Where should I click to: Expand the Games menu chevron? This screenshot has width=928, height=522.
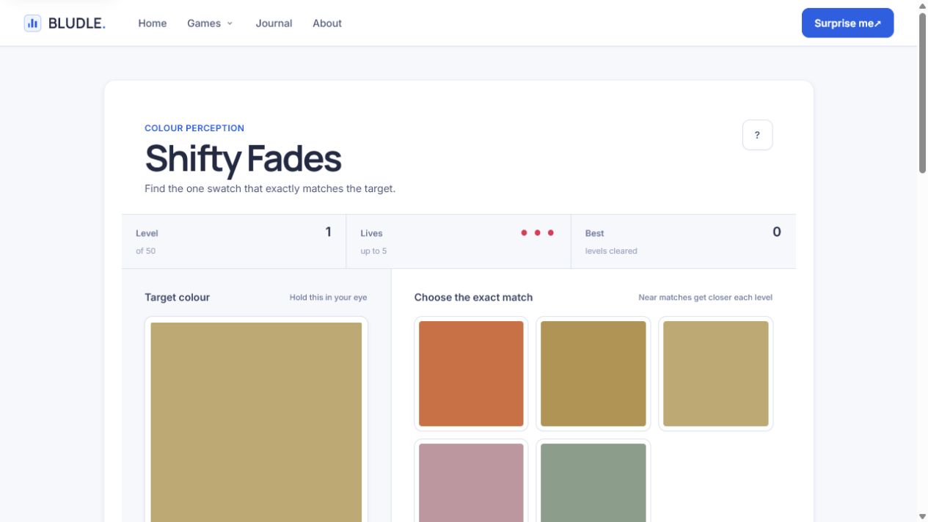[x=230, y=23]
